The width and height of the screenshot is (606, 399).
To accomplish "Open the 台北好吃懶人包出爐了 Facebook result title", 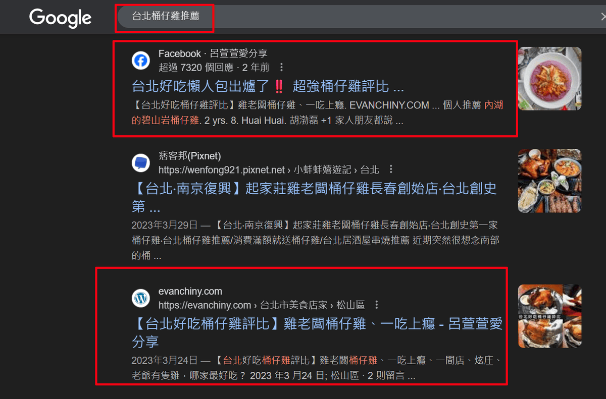I will coord(268,86).
